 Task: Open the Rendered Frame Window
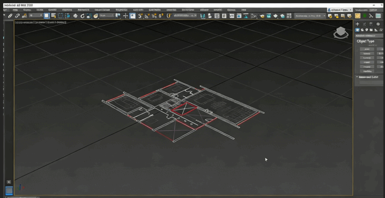(269, 16)
